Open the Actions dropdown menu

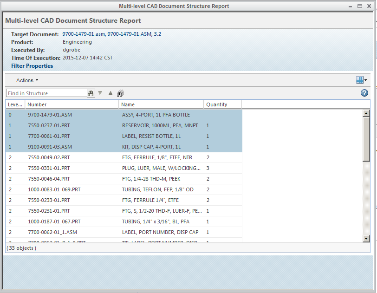point(27,80)
